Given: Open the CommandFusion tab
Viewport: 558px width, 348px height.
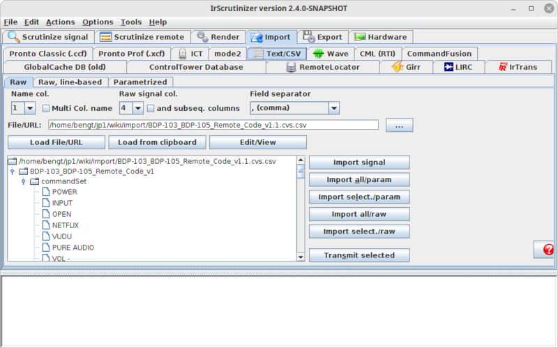Looking at the screenshot, I should 439,54.
